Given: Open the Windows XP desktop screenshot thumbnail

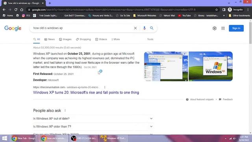Looking at the screenshot, I should (166, 66).
